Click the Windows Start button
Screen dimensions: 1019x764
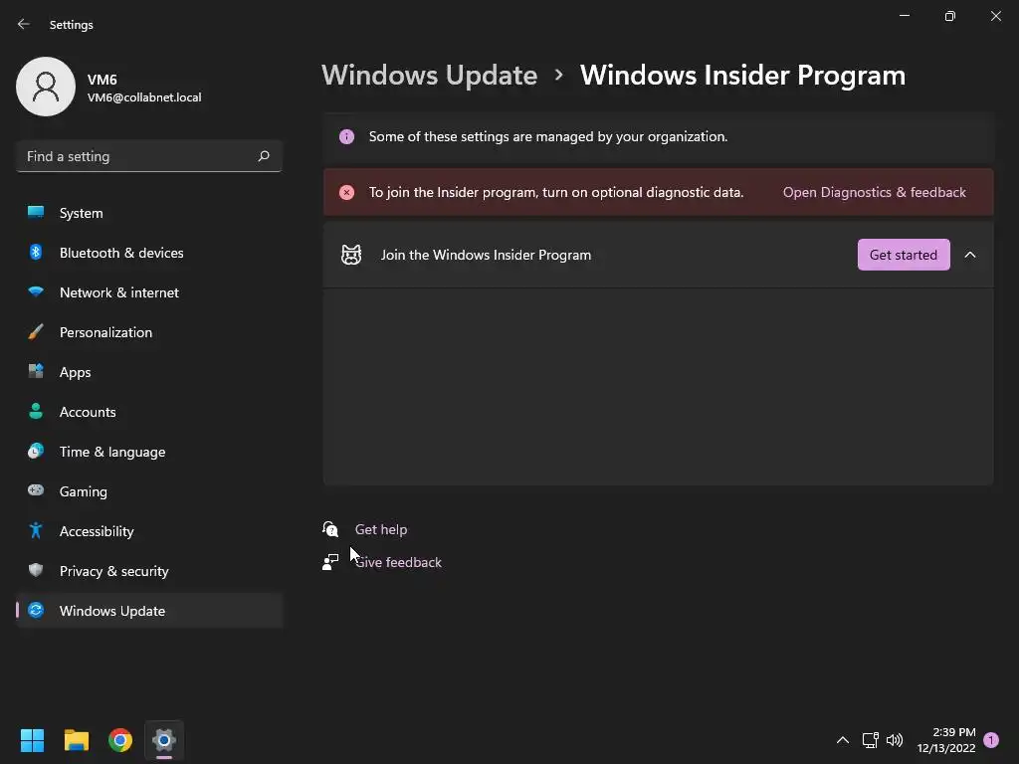pyautogui.click(x=33, y=740)
